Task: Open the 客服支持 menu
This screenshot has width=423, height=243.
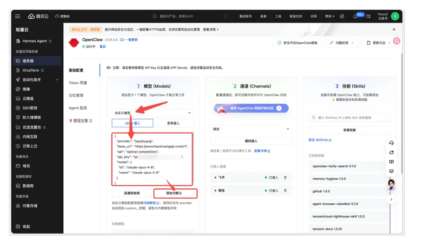Action: 296,16
